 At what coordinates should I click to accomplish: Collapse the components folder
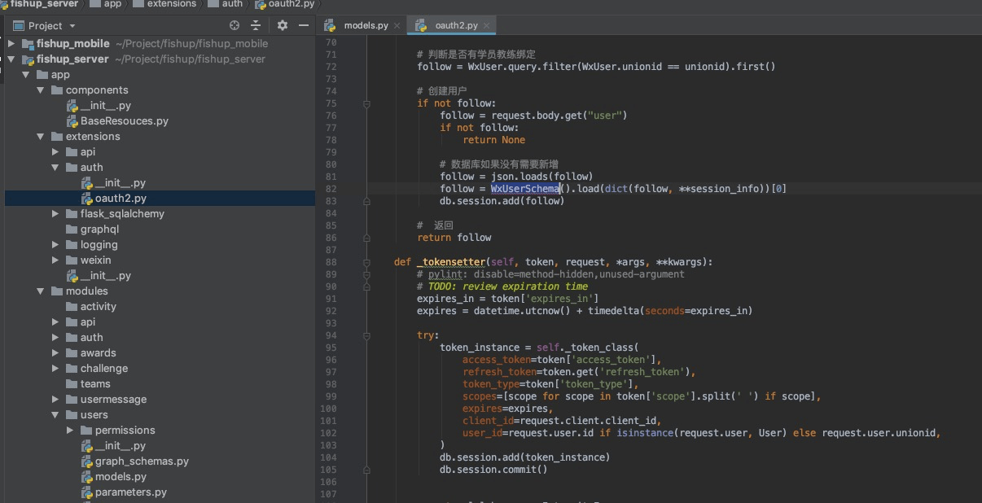[41, 90]
